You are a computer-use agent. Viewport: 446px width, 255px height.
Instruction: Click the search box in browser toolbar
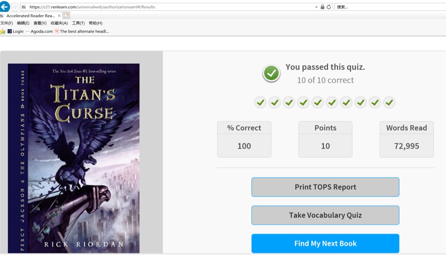[390, 7]
